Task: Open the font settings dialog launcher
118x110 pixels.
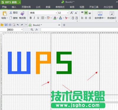Action: (77, 21)
